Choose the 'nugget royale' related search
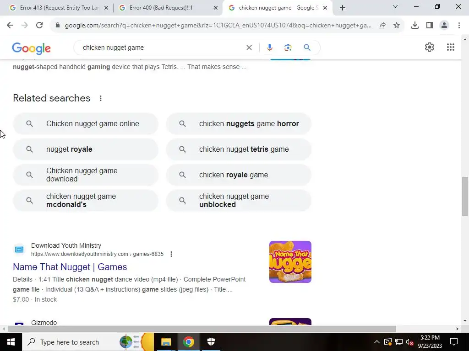469x351 pixels. click(x=86, y=149)
